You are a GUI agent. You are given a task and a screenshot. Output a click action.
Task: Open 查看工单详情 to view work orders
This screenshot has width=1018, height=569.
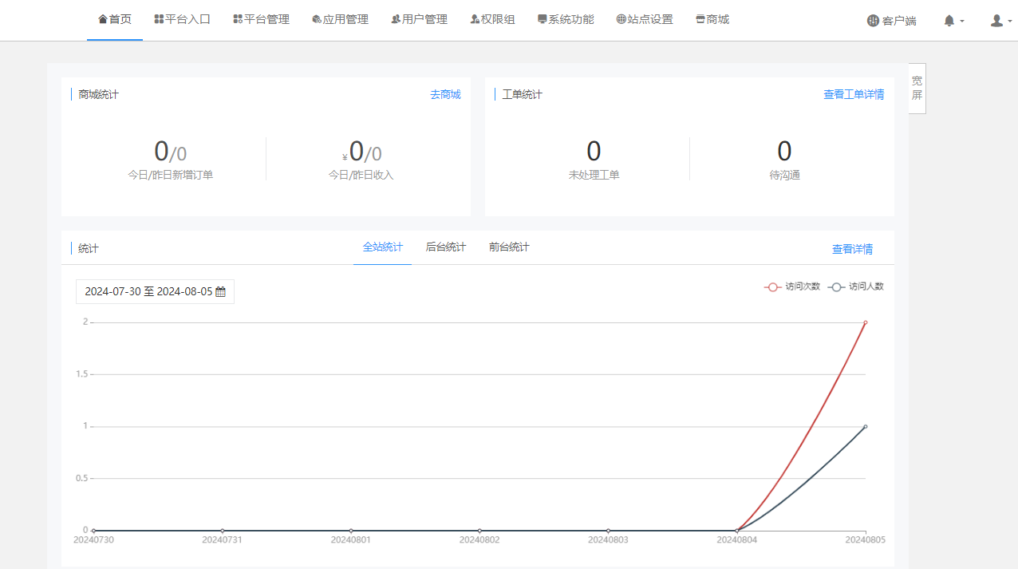(x=854, y=94)
